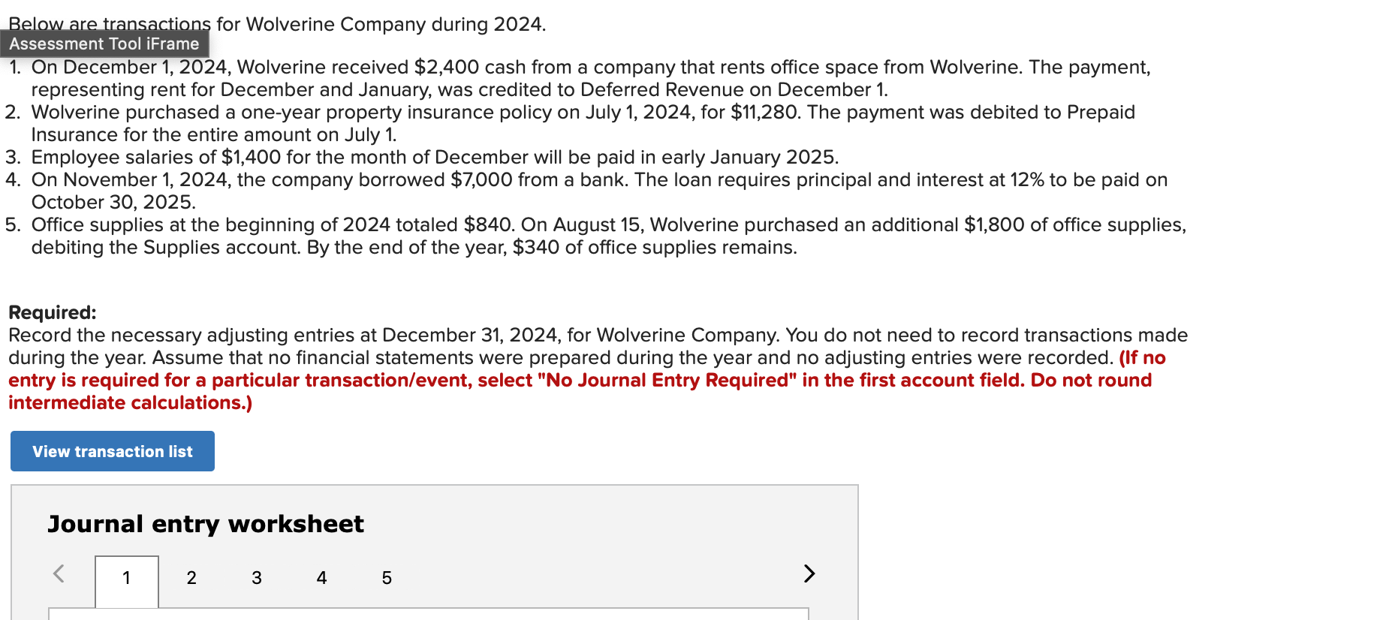Click the blue View transaction list button
The image size is (1398, 620).
(x=112, y=451)
